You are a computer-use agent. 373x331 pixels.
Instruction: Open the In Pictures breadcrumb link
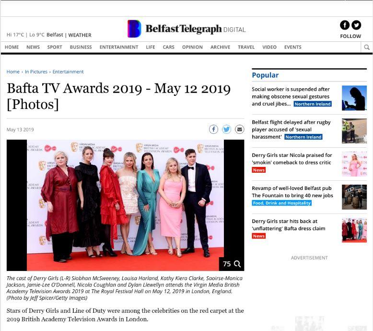coord(36,71)
